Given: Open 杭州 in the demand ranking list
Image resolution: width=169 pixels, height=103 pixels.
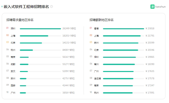Looking at the screenshot, I should point(13,50).
